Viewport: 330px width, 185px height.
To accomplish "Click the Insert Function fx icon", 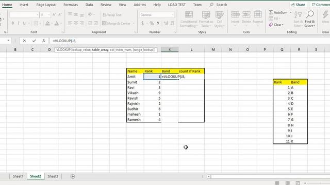I will coord(43,41).
